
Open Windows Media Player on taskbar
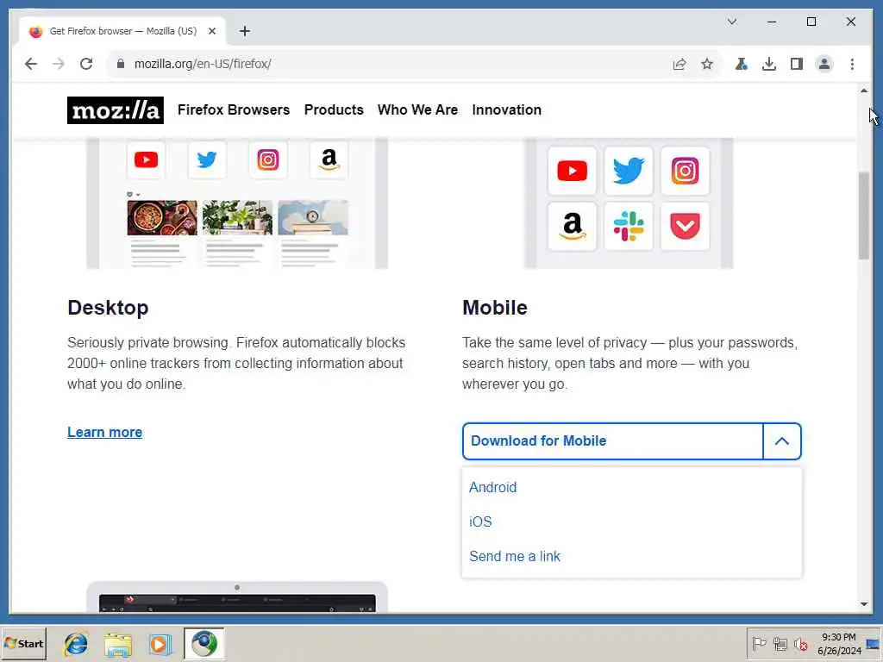[x=160, y=644]
